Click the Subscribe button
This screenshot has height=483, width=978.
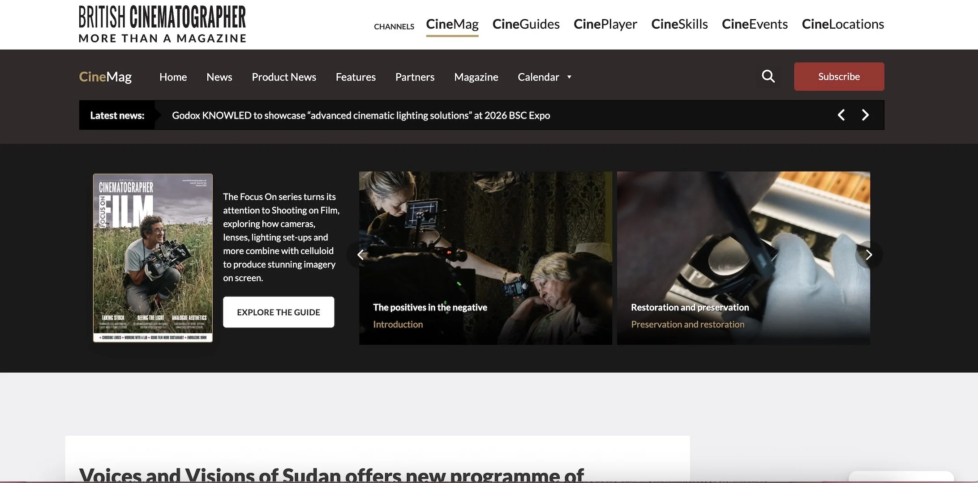(x=839, y=76)
